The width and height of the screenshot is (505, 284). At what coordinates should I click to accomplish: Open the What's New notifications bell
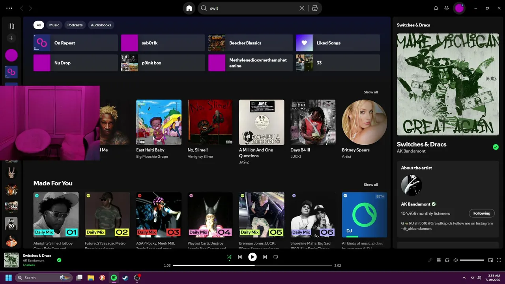point(436,8)
